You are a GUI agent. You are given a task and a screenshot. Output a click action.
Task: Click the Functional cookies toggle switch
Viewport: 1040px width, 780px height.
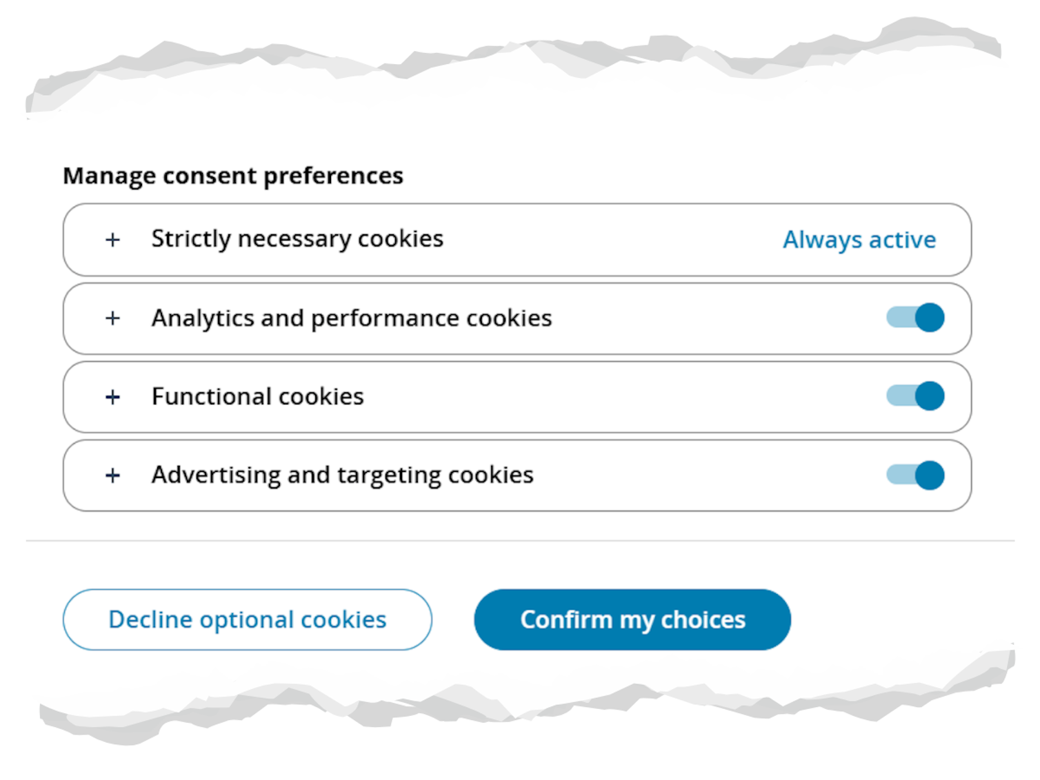(x=914, y=396)
